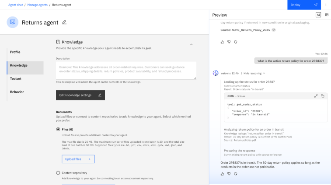
Task: Click Edit knowledge settings button
Action: [x=80, y=95]
